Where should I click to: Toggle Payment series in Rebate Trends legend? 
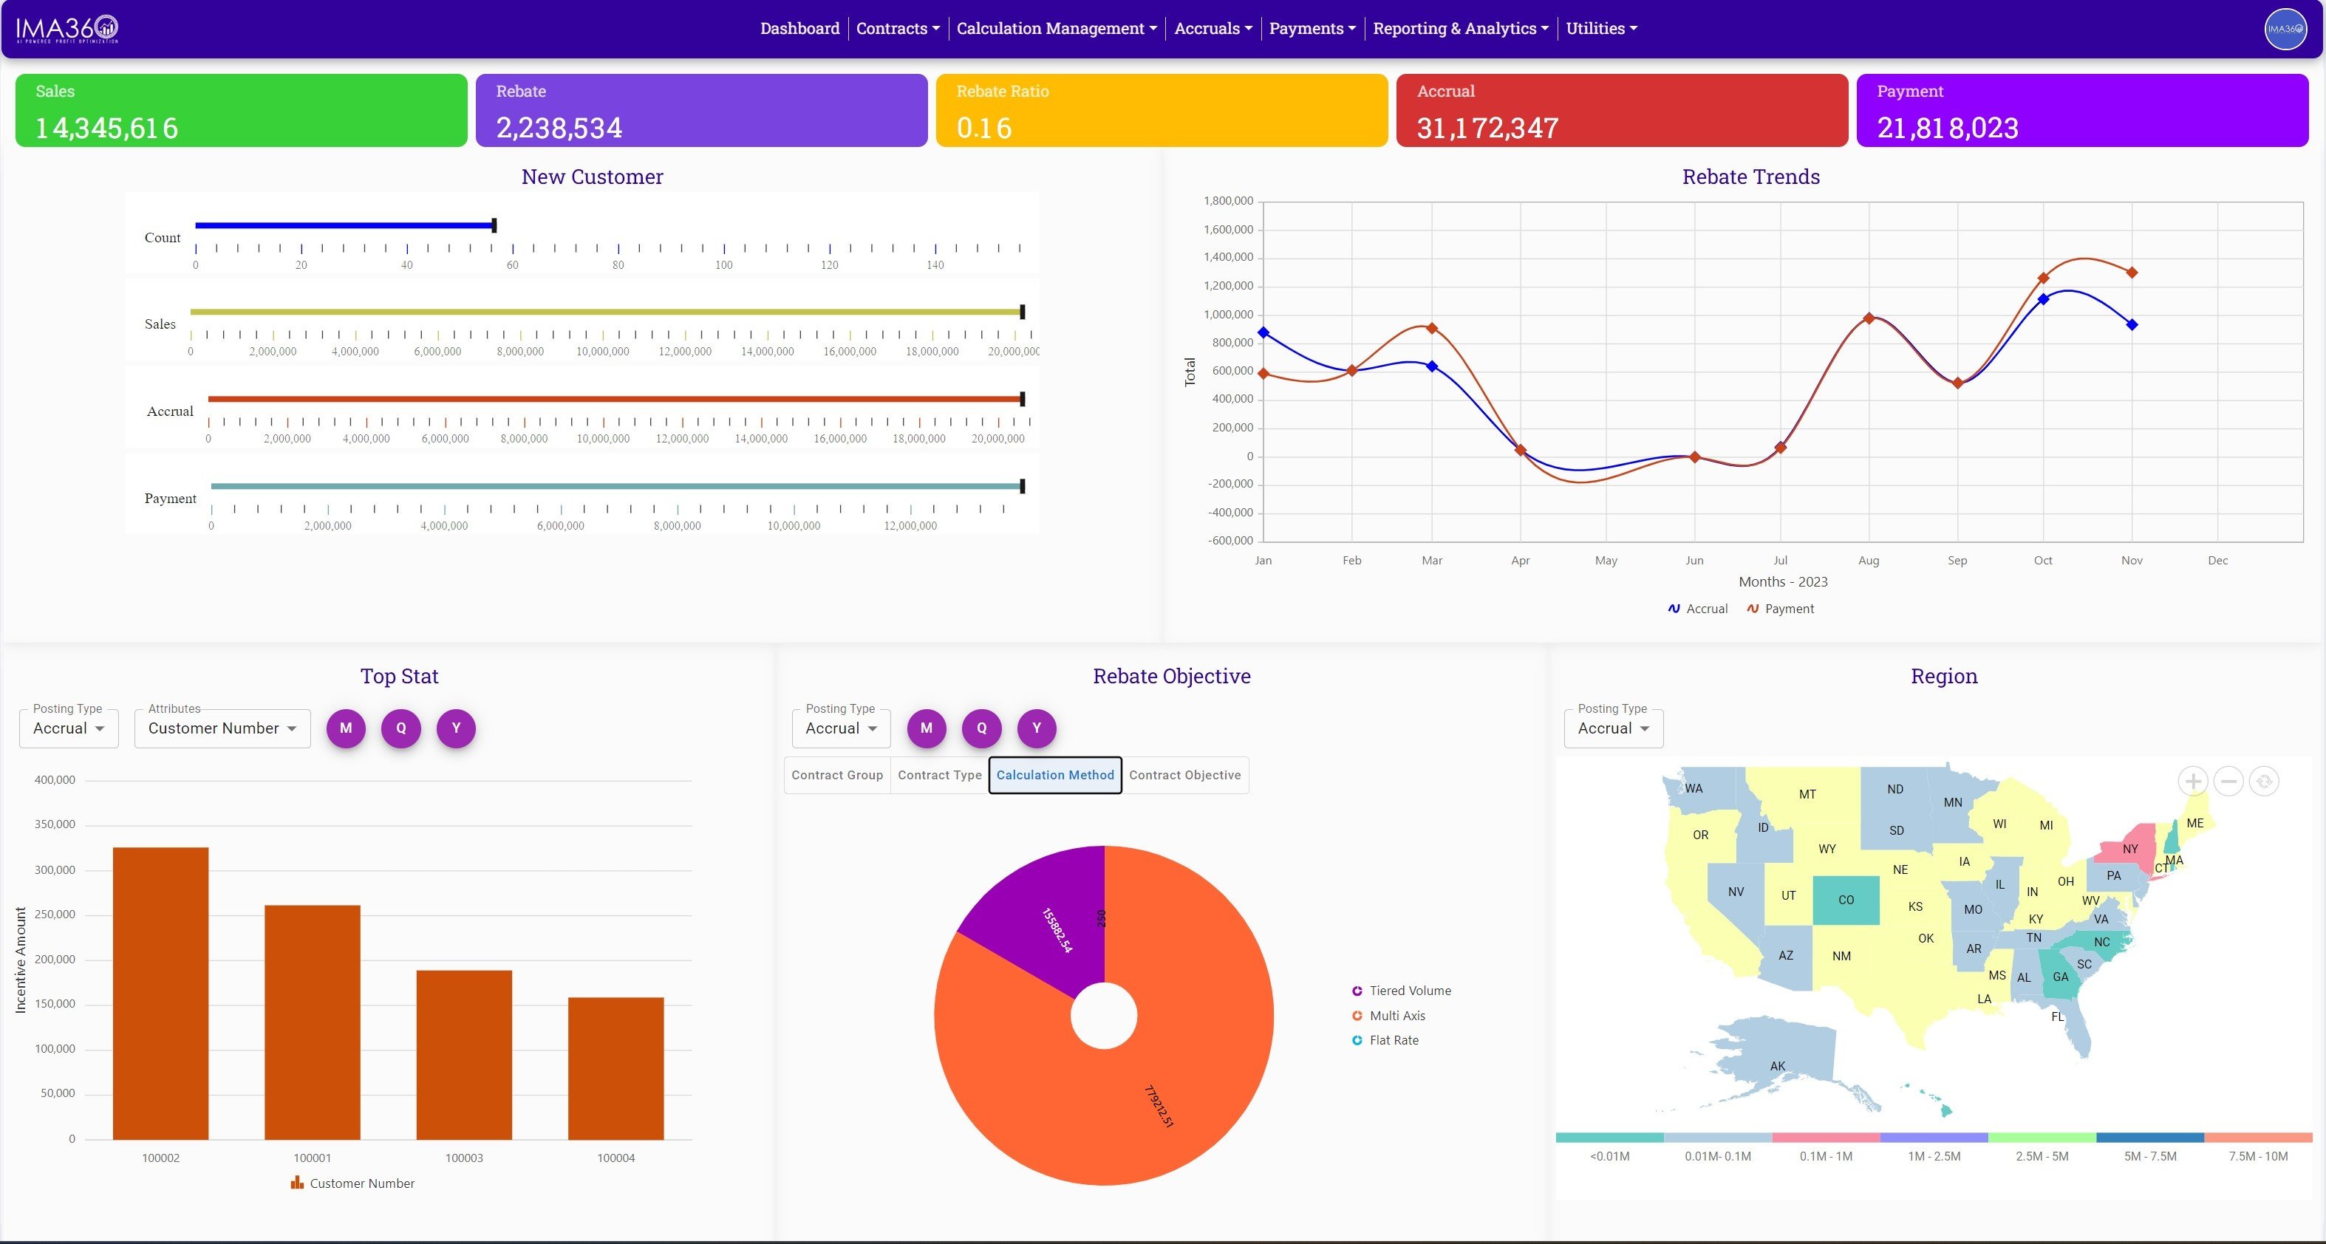click(x=1780, y=609)
